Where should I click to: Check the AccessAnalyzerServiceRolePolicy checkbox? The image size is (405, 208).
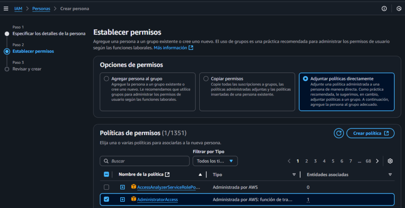pyautogui.click(x=106, y=187)
